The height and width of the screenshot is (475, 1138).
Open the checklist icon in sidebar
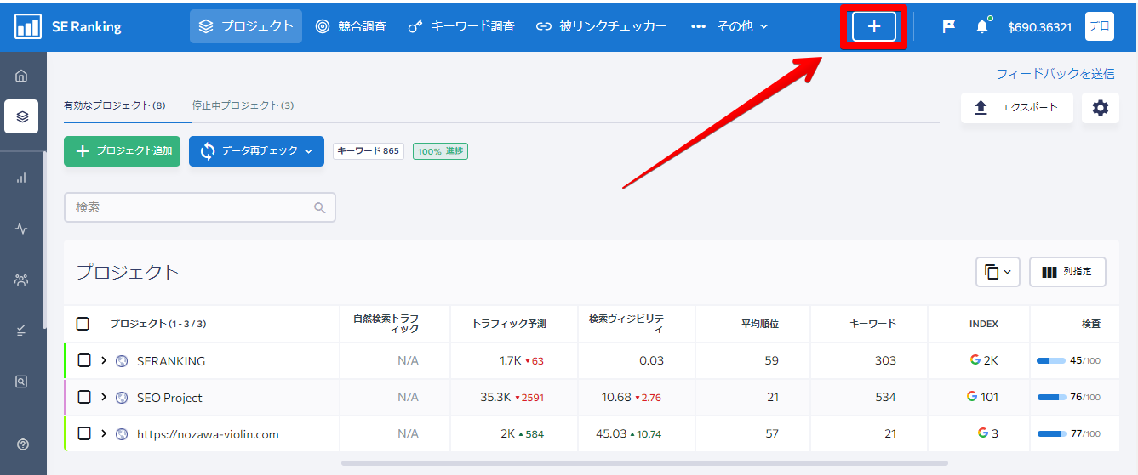pyautogui.click(x=21, y=331)
